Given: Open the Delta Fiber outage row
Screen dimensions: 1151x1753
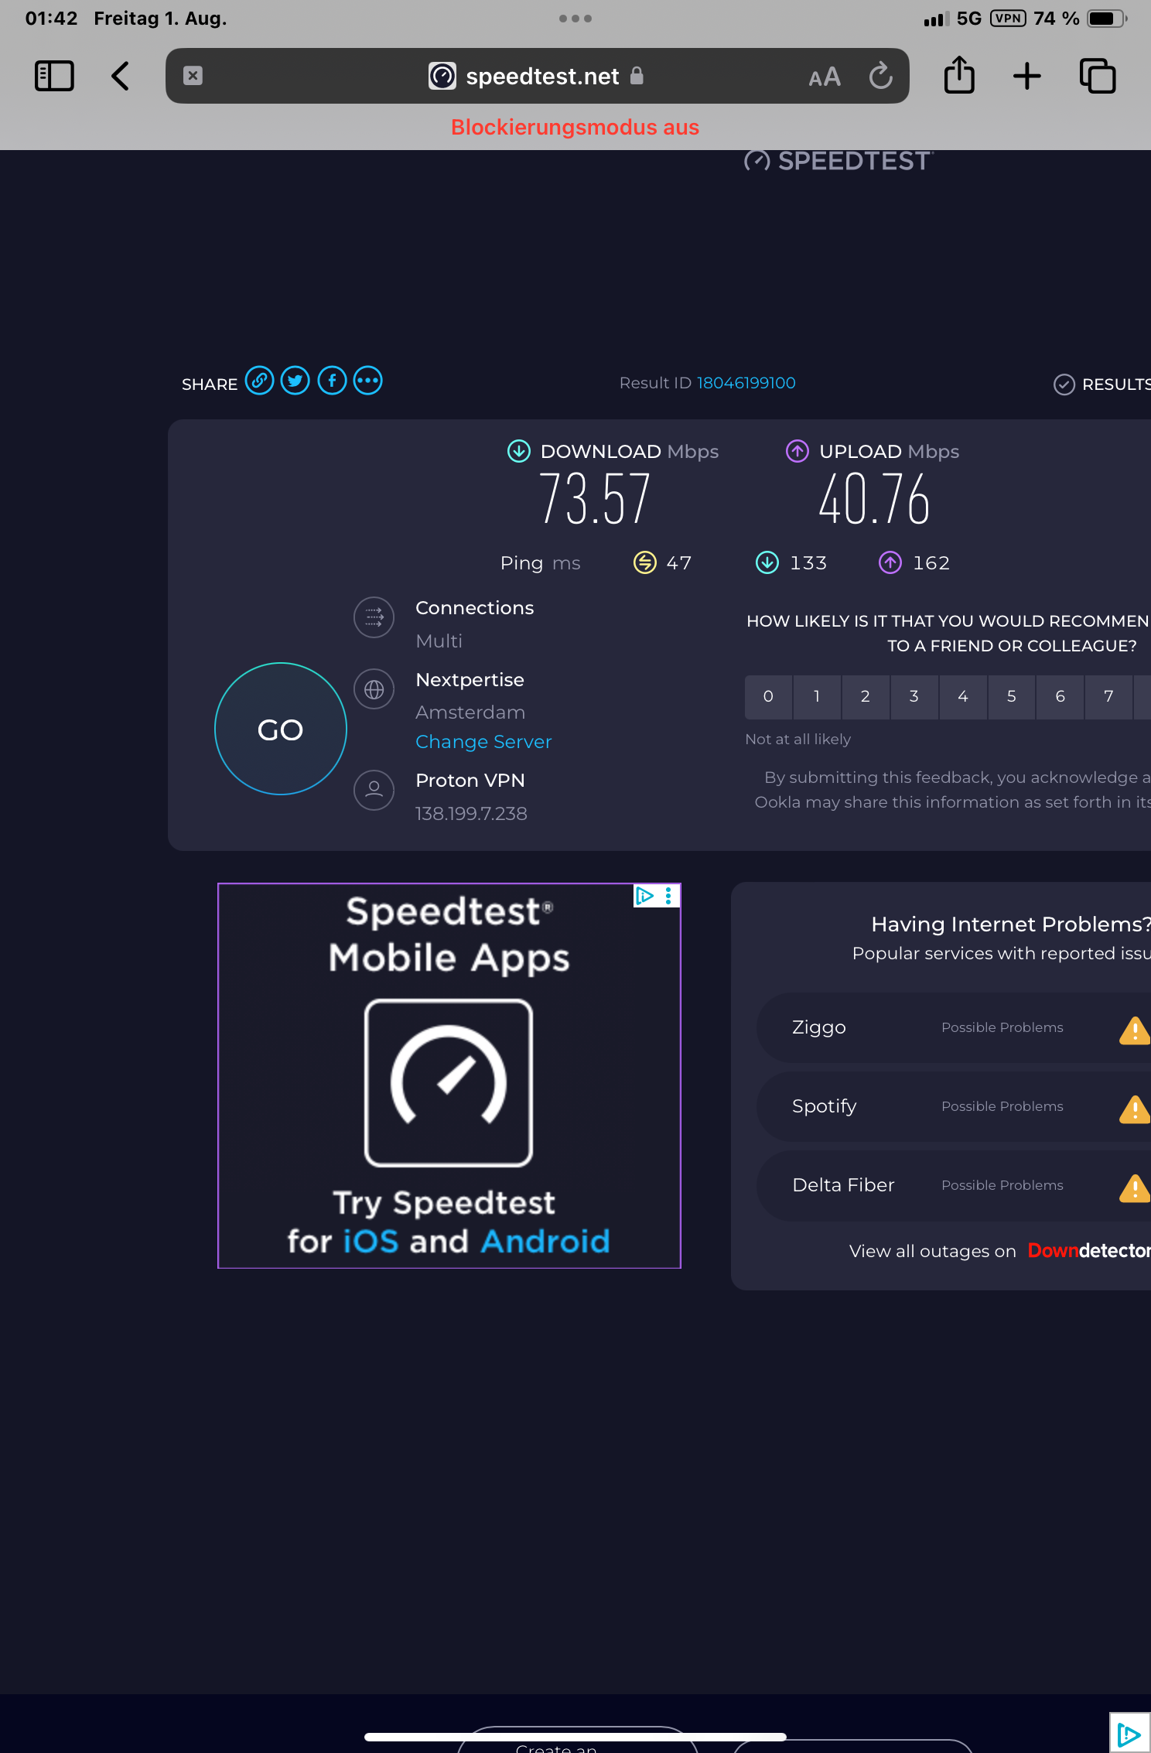Looking at the screenshot, I should click(x=954, y=1185).
